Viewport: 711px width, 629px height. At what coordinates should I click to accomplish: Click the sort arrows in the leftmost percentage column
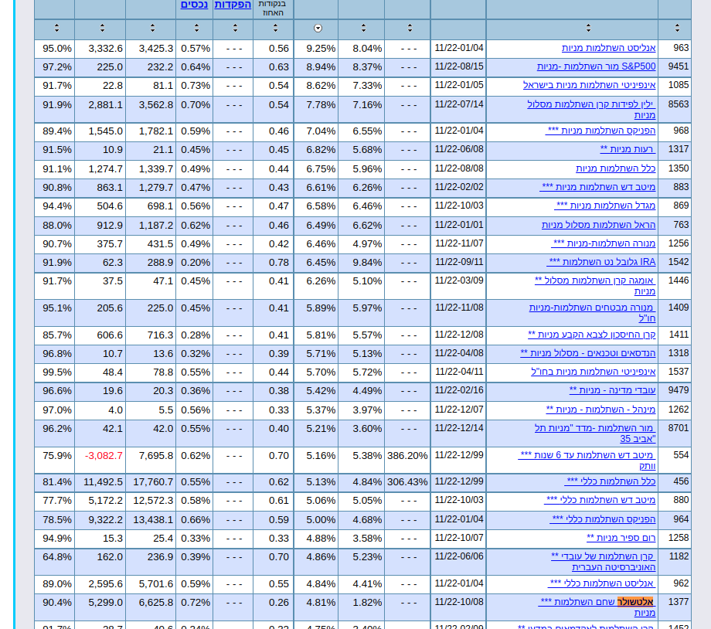pyautogui.click(x=56, y=29)
